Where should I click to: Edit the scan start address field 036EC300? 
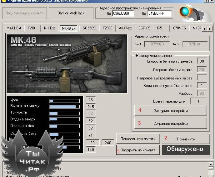(123, 13)
